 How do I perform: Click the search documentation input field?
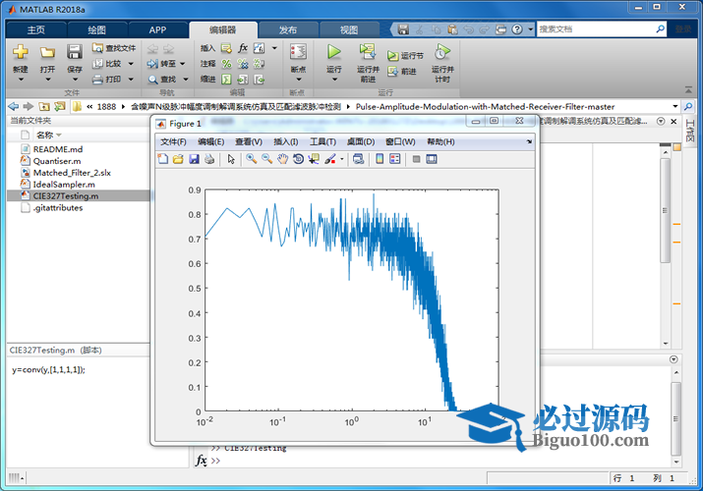(x=596, y=29)
